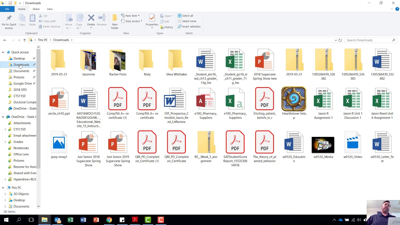Click the Copy ribbon icon

tap(22, 20)
